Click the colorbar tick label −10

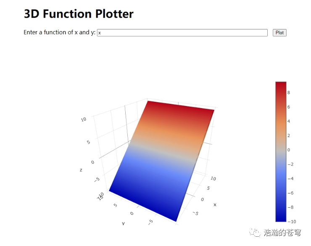(x=291, y=222)
